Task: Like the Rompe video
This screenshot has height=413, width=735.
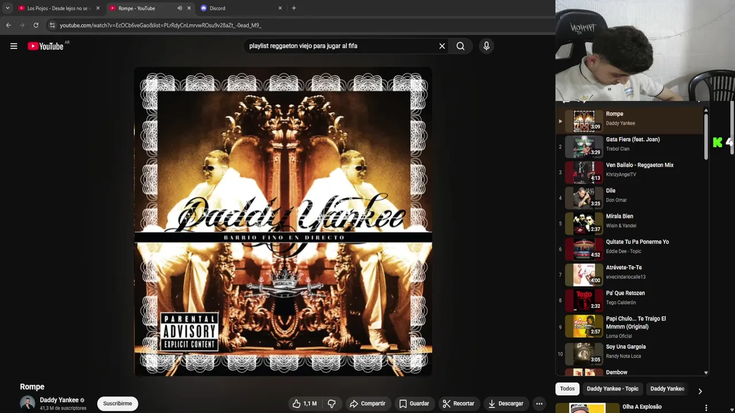Action: click(x=304, y=404)
